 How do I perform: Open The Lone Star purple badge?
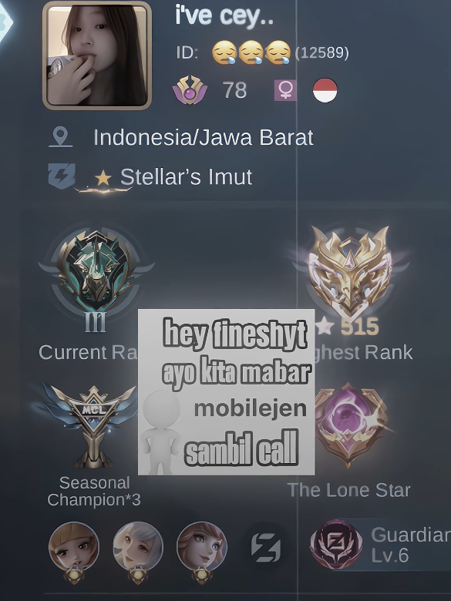click(x=350, y=425)
